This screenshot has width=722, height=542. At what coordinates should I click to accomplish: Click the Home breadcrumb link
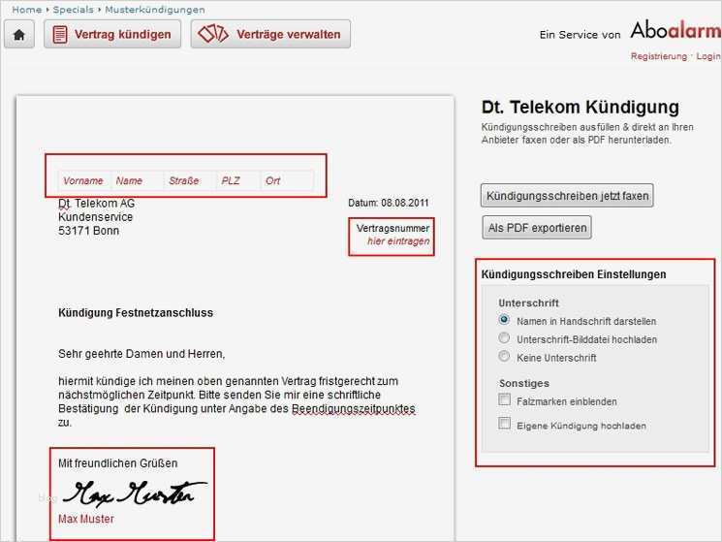click(27, 9)
